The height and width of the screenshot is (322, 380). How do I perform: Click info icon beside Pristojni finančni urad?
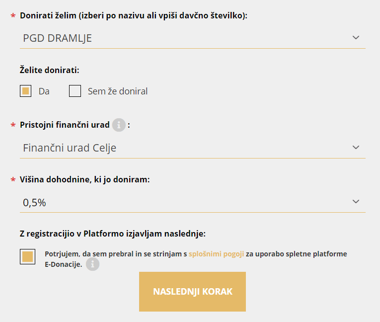click(119, 125)
